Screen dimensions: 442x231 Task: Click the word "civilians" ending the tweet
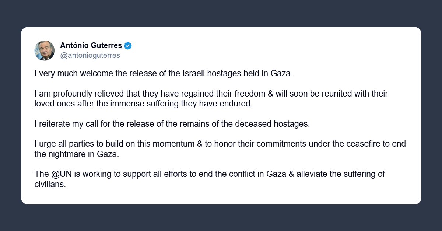[x=50, y=184]
